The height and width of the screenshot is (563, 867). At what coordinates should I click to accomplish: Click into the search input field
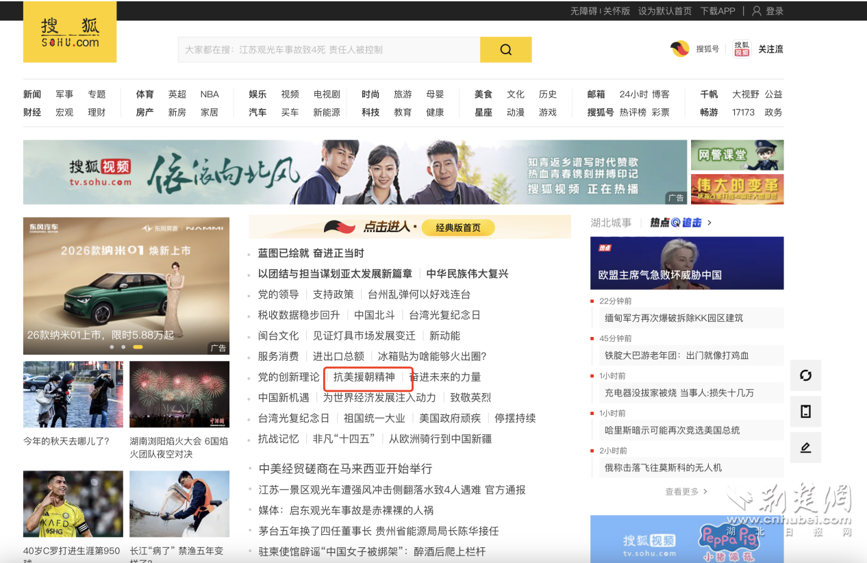tap(329, 49)
